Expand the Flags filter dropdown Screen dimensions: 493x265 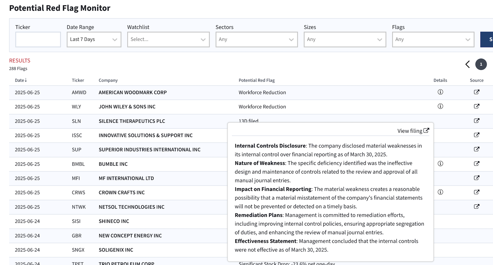coord(433,39)
